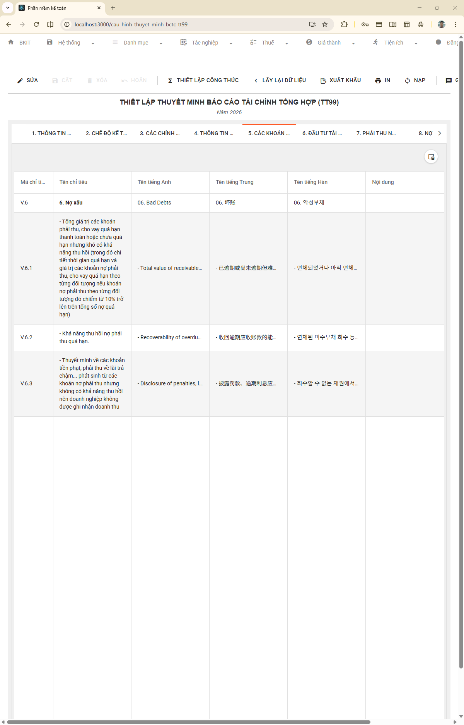Image resolution: width=464 pixels, height=725 pixels.
Task: Click the Giá thành dollar icon
Action: (309, 42)
